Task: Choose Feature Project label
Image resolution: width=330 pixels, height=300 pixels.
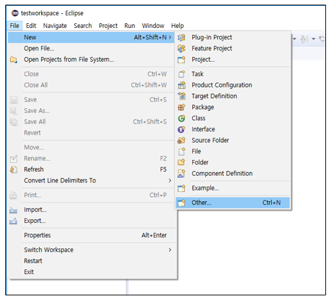Action: coord(212,48)
